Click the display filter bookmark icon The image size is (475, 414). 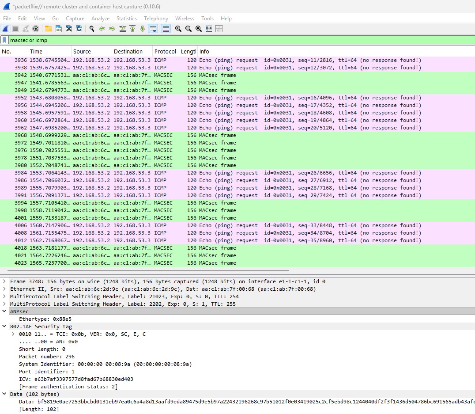click(4, 40)
